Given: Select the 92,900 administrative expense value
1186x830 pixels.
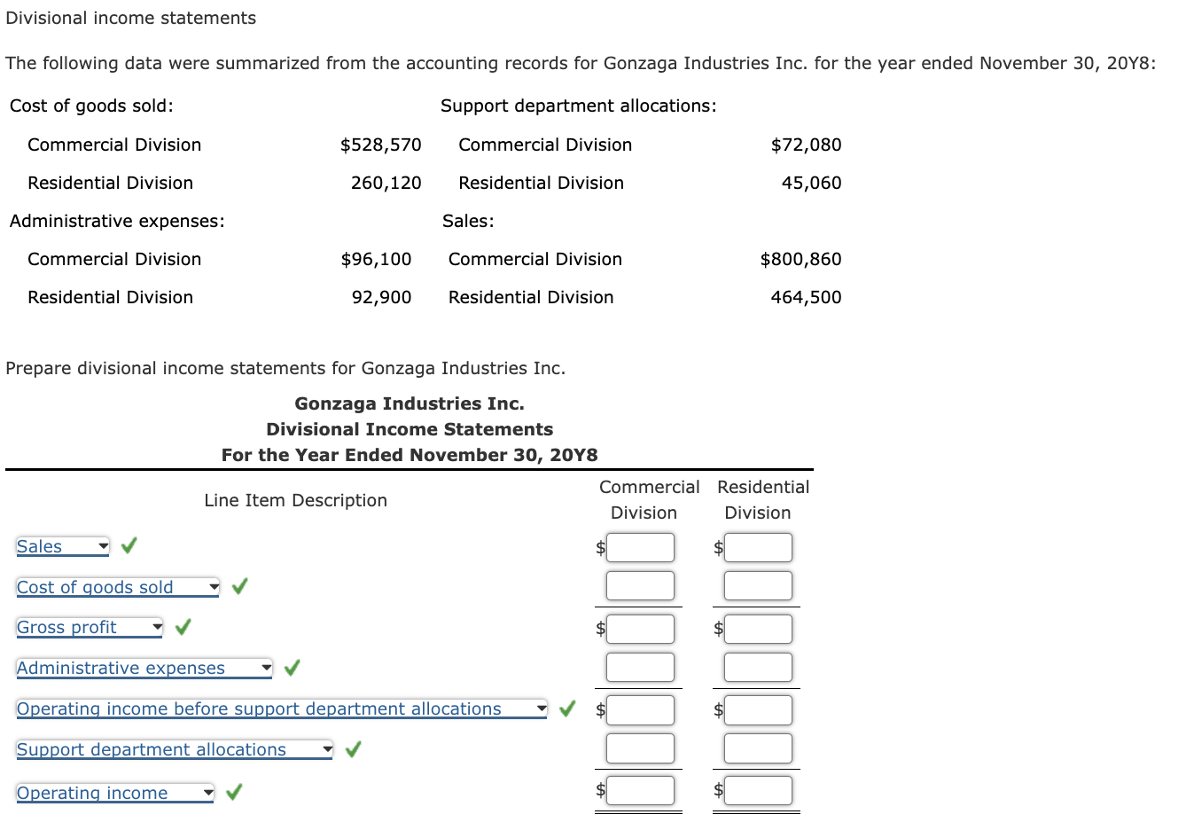Looking at the screenshot, I should pos(382,297).
